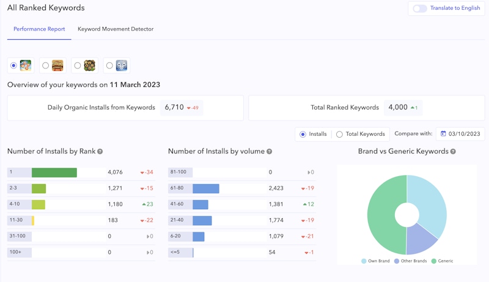Click the Total Ranked Keywords value 4,000
Image resolution: width=489 pixels, height=282 pixels.
click(x=397, y=108)
